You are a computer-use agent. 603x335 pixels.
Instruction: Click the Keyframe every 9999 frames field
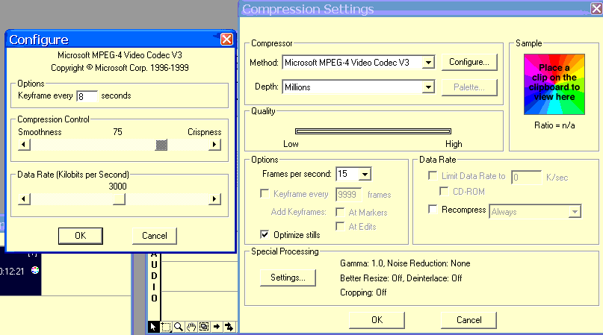349,195
